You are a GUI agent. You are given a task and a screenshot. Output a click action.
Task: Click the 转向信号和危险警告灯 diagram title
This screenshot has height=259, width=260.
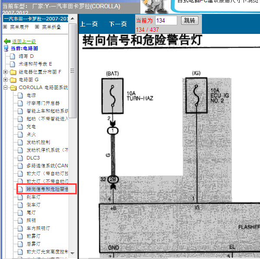[142, 40]
